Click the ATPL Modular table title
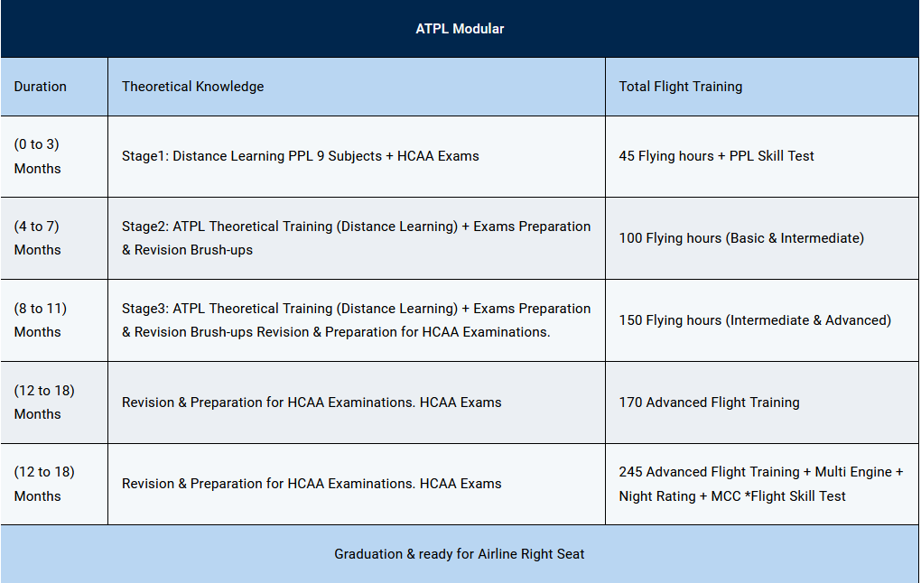This screenshot has width=921, height=583. click(460, 29)
